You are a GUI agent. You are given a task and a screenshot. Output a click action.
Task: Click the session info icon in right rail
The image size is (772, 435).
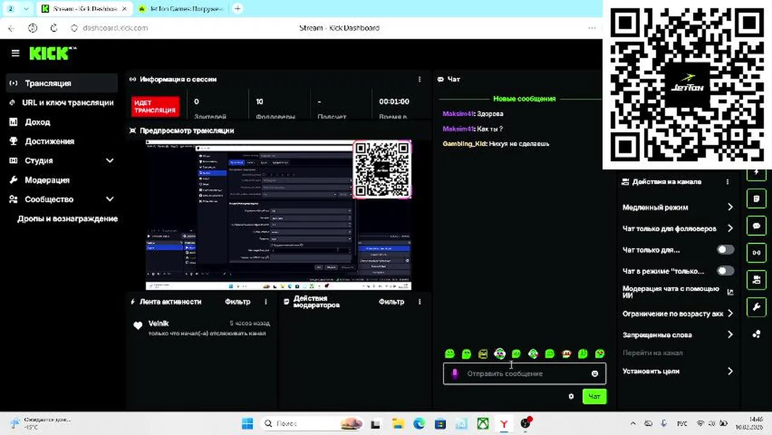click(x=756, y=253)
